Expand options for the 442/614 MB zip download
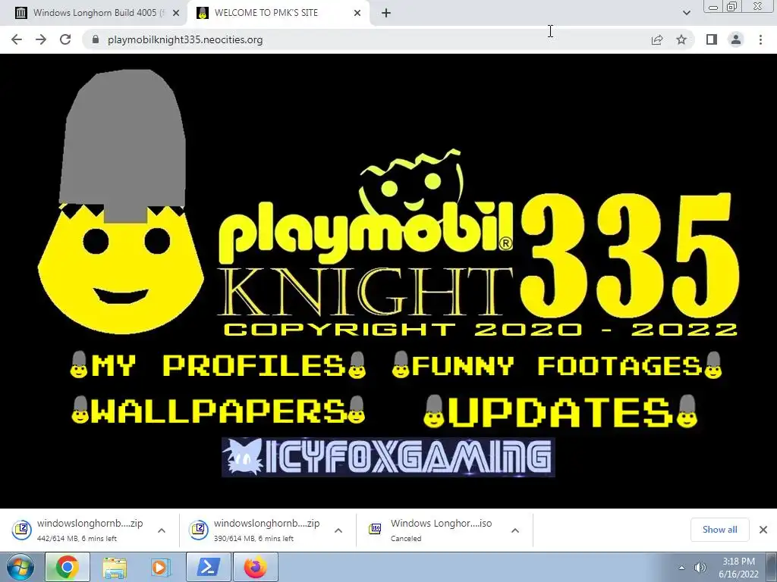The width and height of the screenshot is (777, 582). coord(162,530)
